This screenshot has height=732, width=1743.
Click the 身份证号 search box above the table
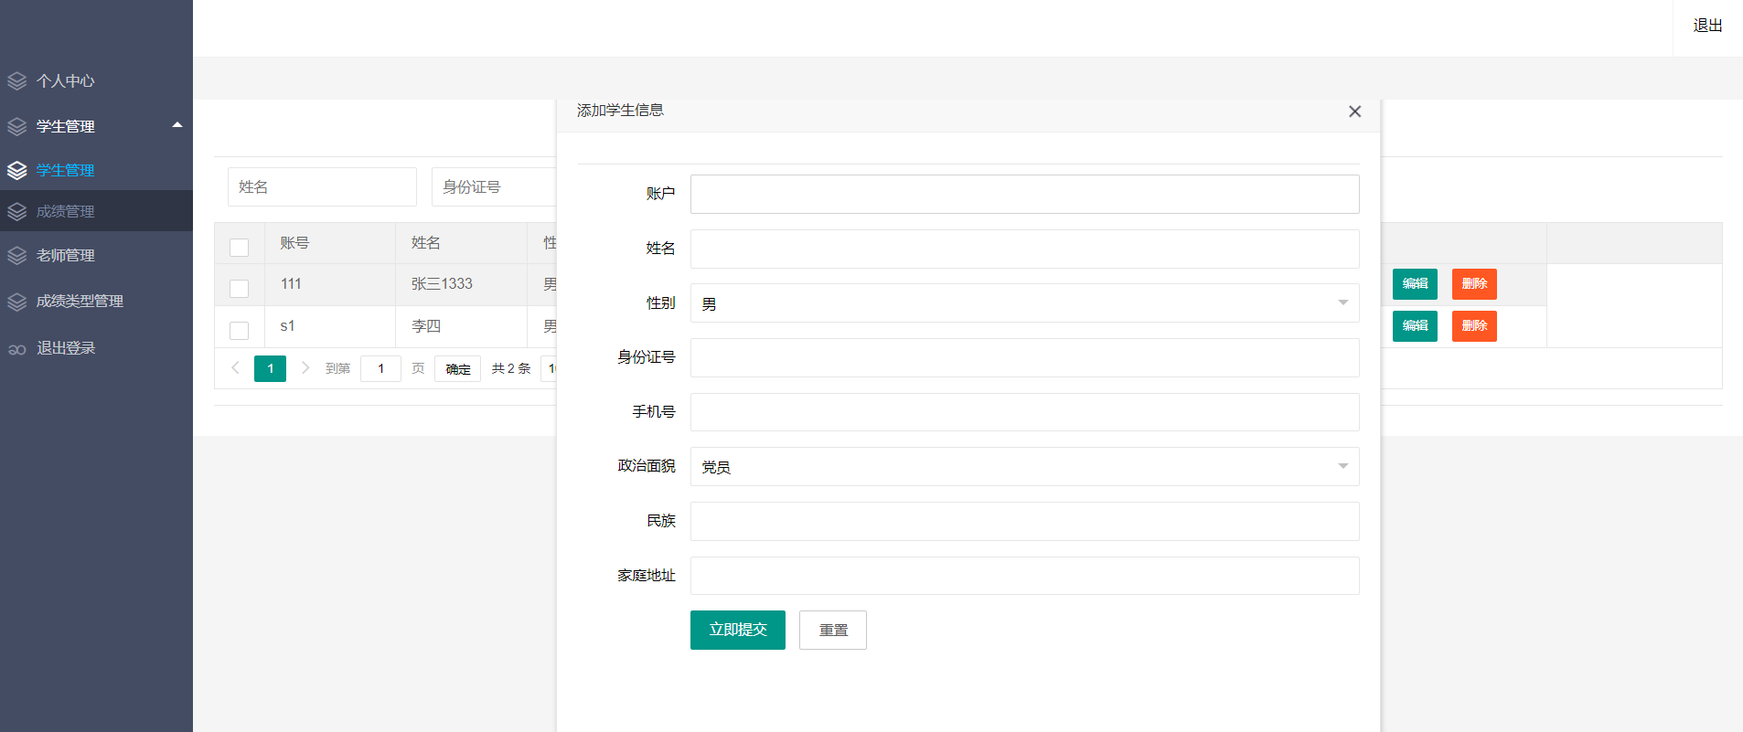(x=494, y=186)
